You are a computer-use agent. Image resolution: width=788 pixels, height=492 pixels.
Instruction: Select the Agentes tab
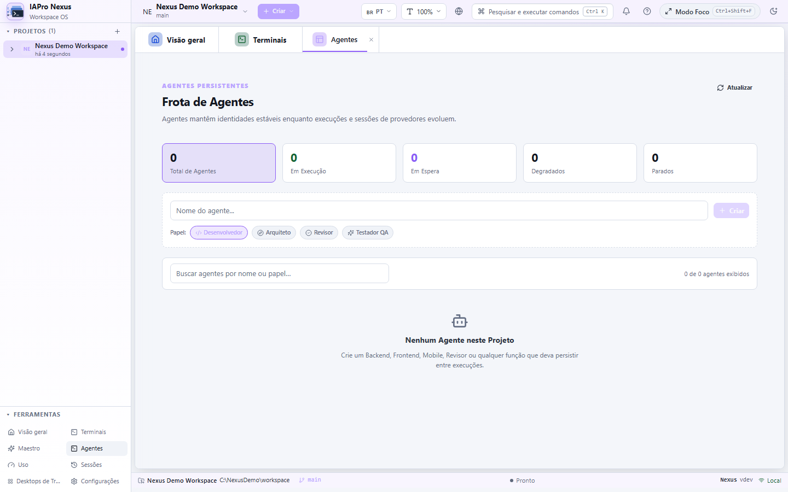click(335, 40)
